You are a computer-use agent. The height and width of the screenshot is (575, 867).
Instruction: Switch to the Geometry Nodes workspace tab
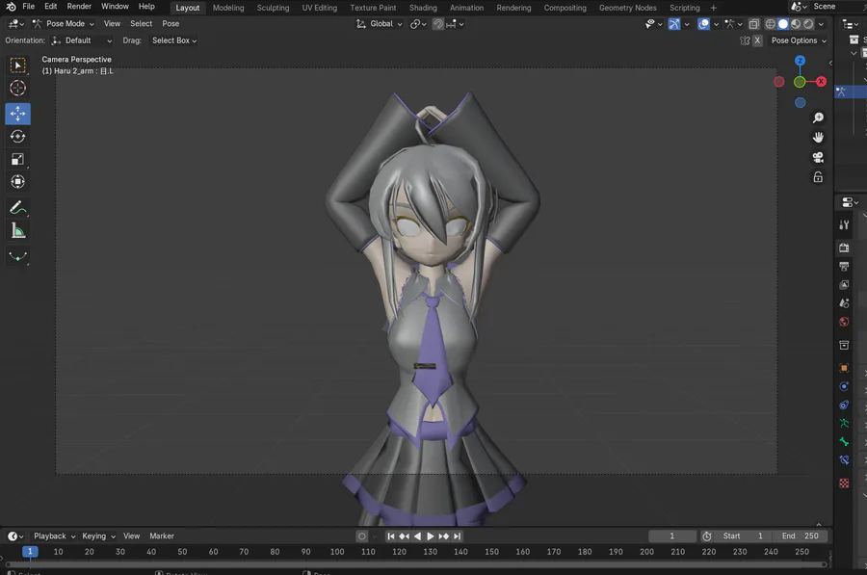click(627, 8)
